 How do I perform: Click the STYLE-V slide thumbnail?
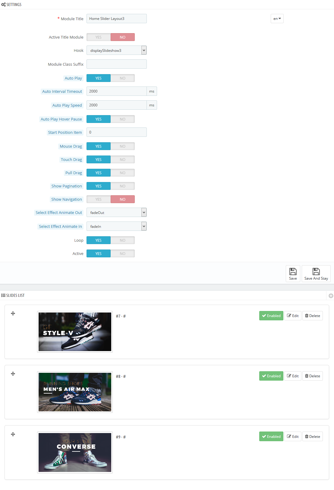click(75, 332)
